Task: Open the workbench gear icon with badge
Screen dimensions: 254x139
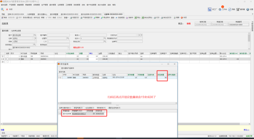Action: [220, 9]
